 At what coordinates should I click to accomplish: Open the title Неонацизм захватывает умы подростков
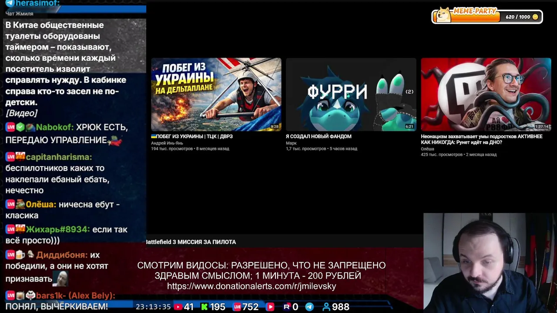(482, 139)
